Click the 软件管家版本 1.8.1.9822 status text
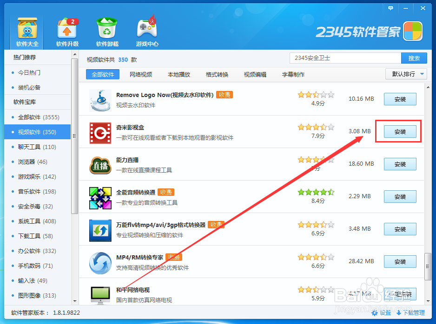 tap(46, 312)
